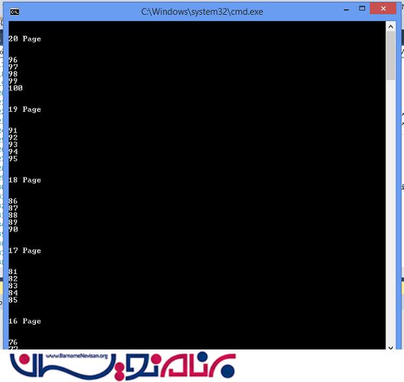The height and width of the screenshot is (382, 404).
Task: Click the number 98 in console output
Action: coord(13,74)
